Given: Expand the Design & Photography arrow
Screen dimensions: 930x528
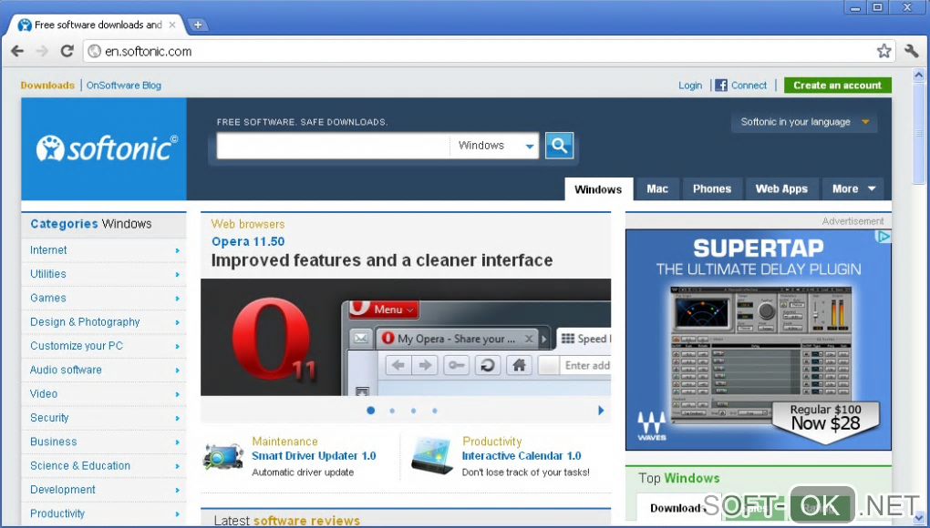Looking at the screenshot, I should (x=178, y=322).
